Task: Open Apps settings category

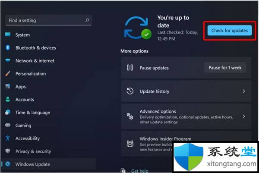Action: point(20,87)
